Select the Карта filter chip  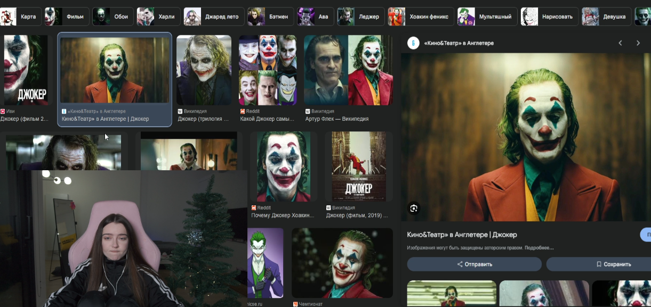coord(20,16)
